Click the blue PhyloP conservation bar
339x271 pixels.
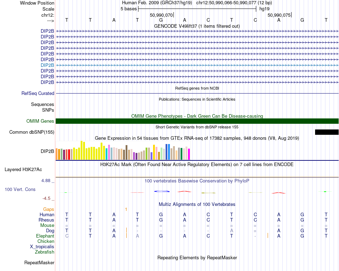tap(162, 191)
